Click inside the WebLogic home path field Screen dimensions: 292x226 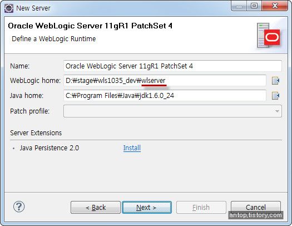tap(165, 81)
